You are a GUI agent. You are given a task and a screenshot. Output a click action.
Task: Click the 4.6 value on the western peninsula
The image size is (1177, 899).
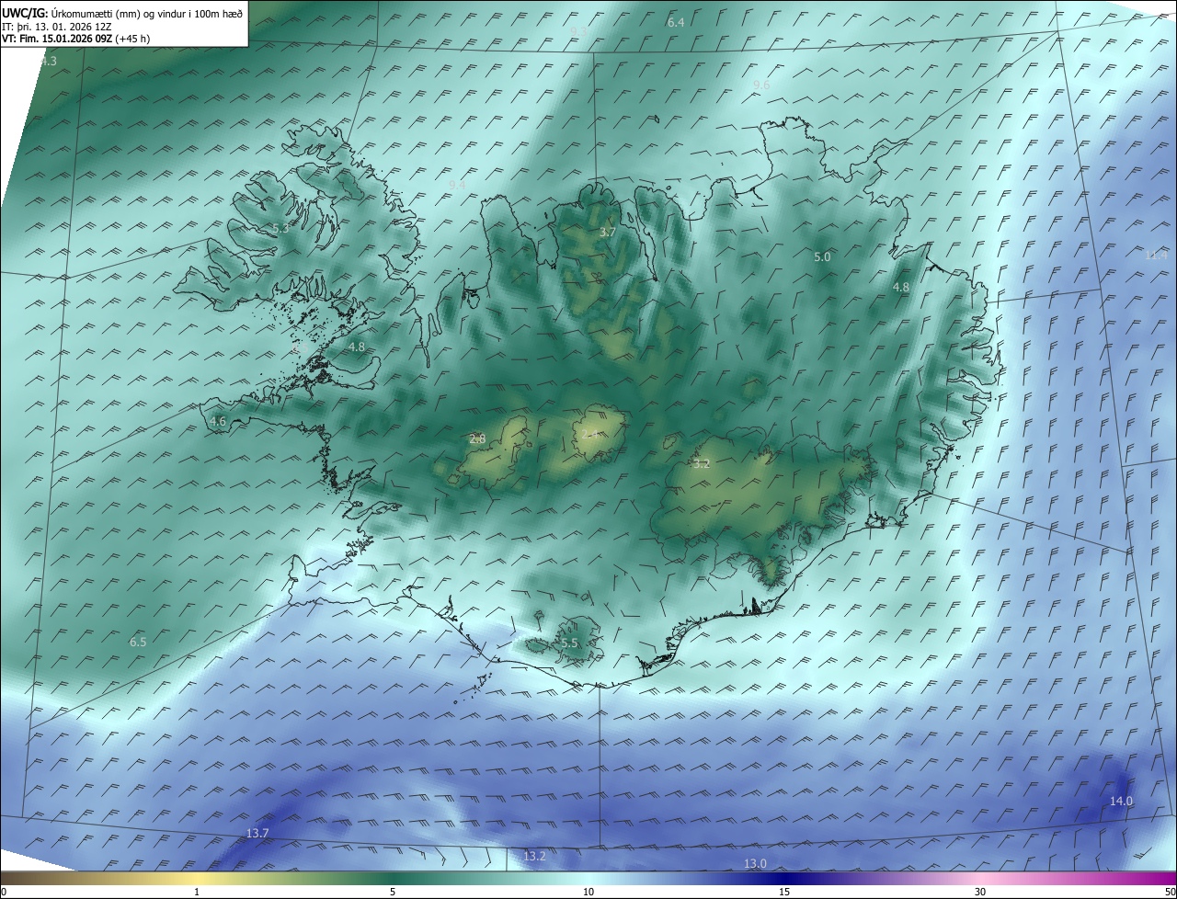(218, 421)
